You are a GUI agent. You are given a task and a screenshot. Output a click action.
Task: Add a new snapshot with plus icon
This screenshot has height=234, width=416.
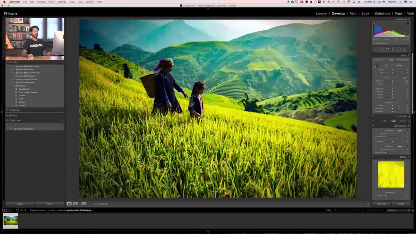point(62,110)
